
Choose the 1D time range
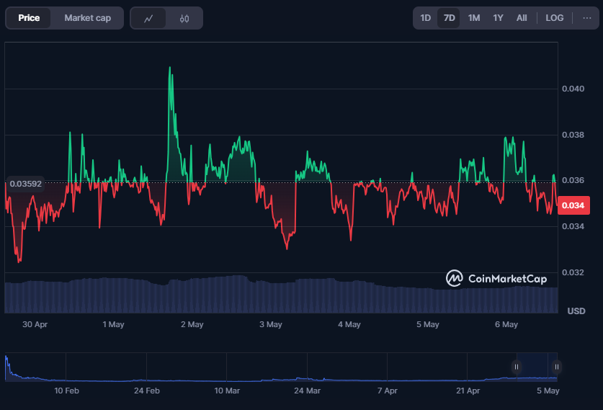(x=426, y=18)
